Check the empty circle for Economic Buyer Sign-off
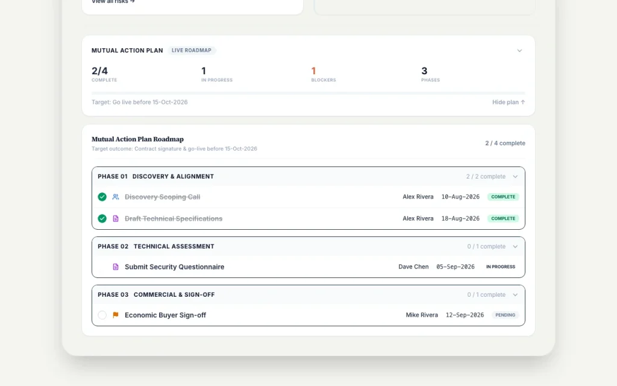The image size is (617, 386). pyautogui.click(x=102, y=315)
